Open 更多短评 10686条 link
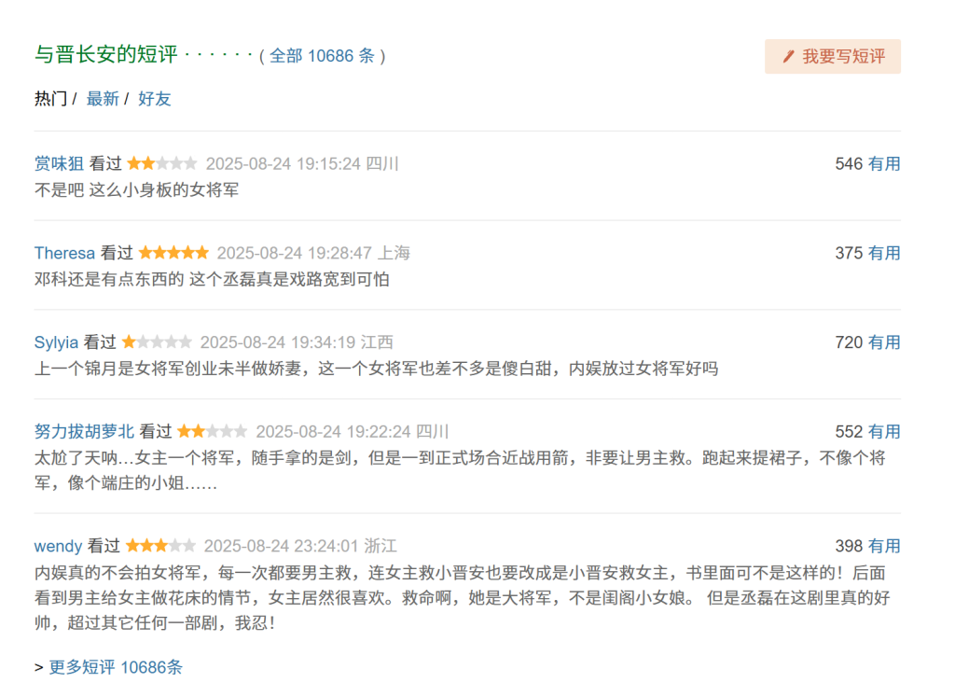The image size is (955, 697). pyautogui.click(x=116, y=667)
